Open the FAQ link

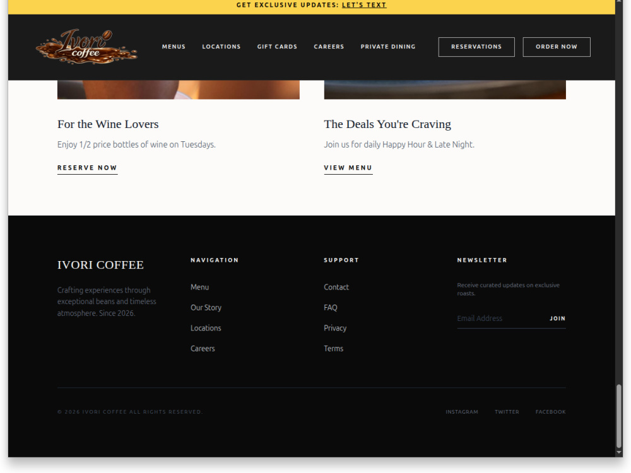[x=331, y=308]
